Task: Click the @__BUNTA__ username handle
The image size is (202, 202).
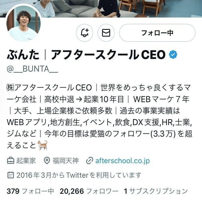Action: (x=32, y=69)
